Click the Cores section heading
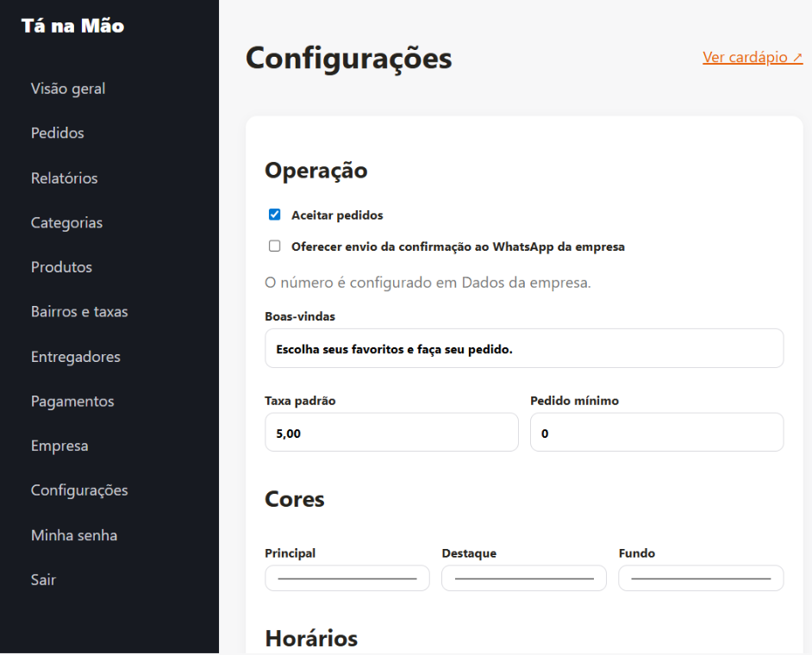Screen dimensions: 812x655 (295, 499)
